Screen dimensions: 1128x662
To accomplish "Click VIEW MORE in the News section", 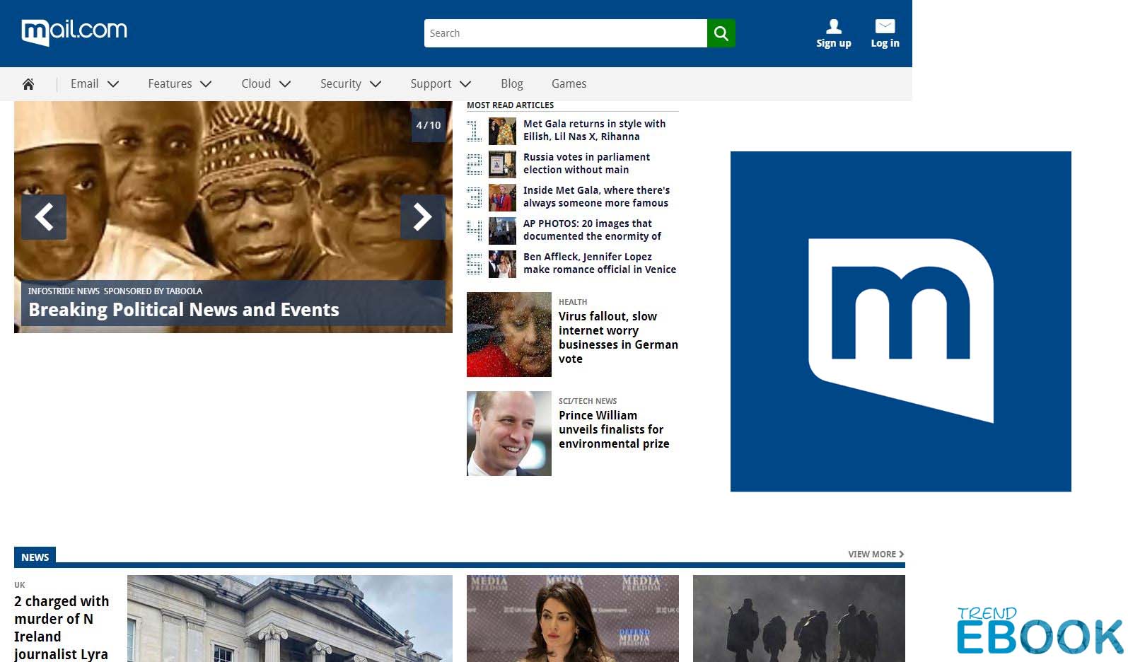I will pos(876,554).
